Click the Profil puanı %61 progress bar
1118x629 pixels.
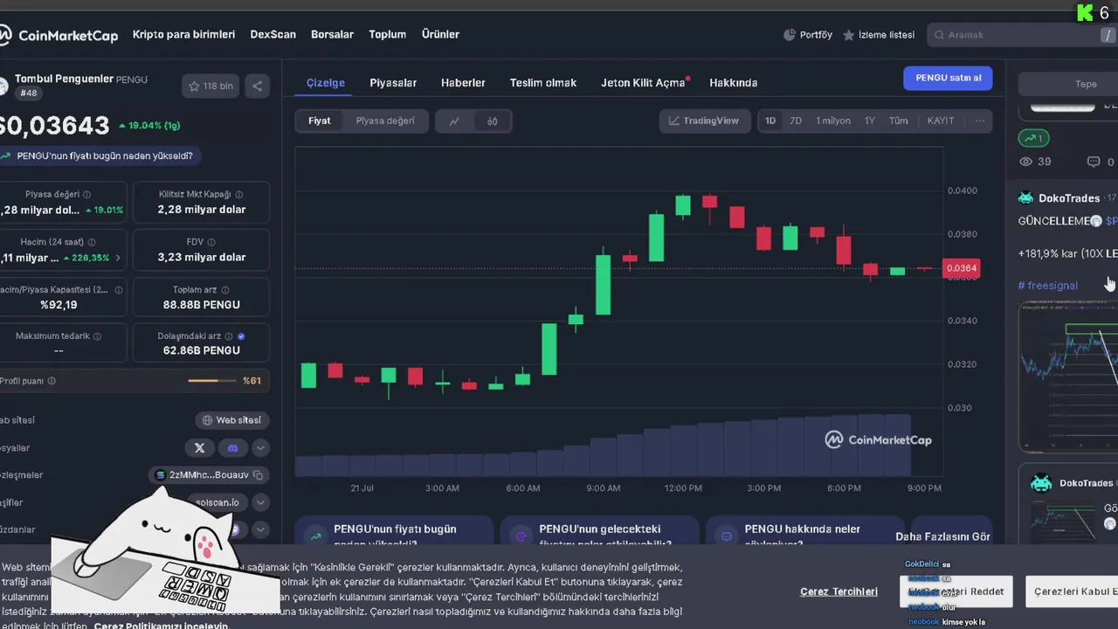tap(212, 381)
